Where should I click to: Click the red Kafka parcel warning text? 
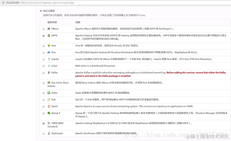[x=151, y=74]
